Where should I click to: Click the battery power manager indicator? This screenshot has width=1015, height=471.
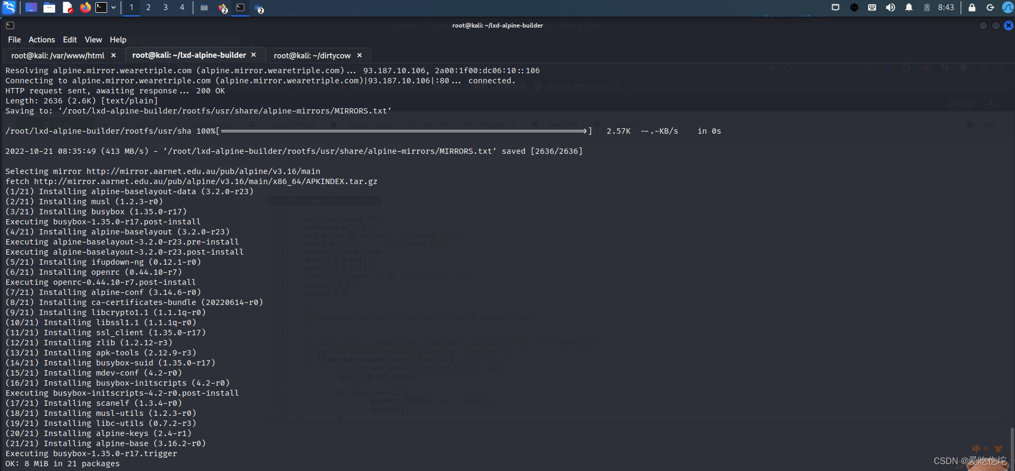(x=927, y=7)
